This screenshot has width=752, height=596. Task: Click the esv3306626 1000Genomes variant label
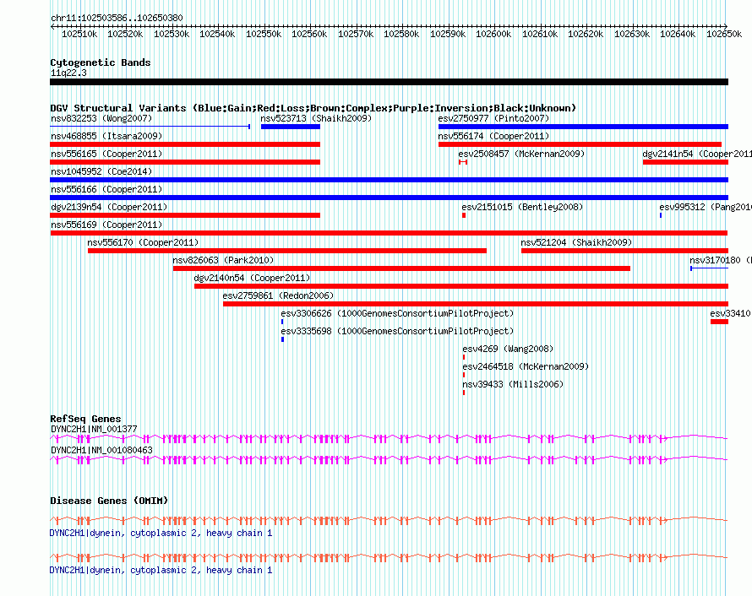point(397,313)
